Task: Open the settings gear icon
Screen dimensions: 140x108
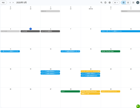Action: click(110, 3)
